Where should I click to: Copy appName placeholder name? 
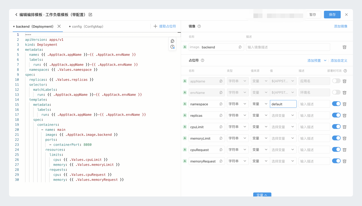221,81
